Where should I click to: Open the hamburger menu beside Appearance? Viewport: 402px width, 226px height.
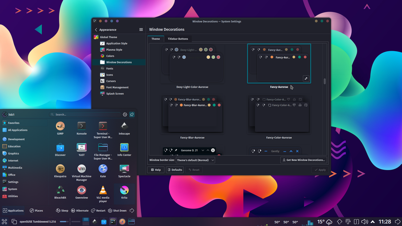click(x=141, y=30)
